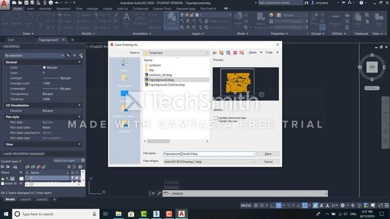Open the History location in the dialog sidebar
The height and width of the screenshot is (219, 390).
[124, 66]
